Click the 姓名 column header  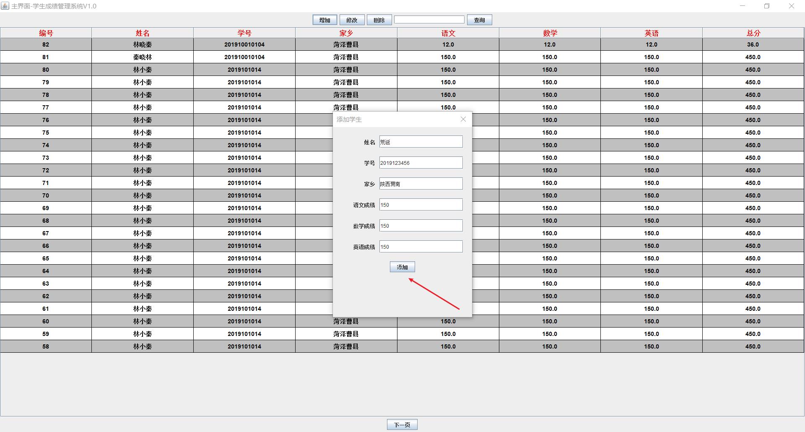143,33
